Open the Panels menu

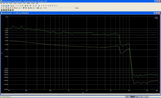(x=11, y=3)
